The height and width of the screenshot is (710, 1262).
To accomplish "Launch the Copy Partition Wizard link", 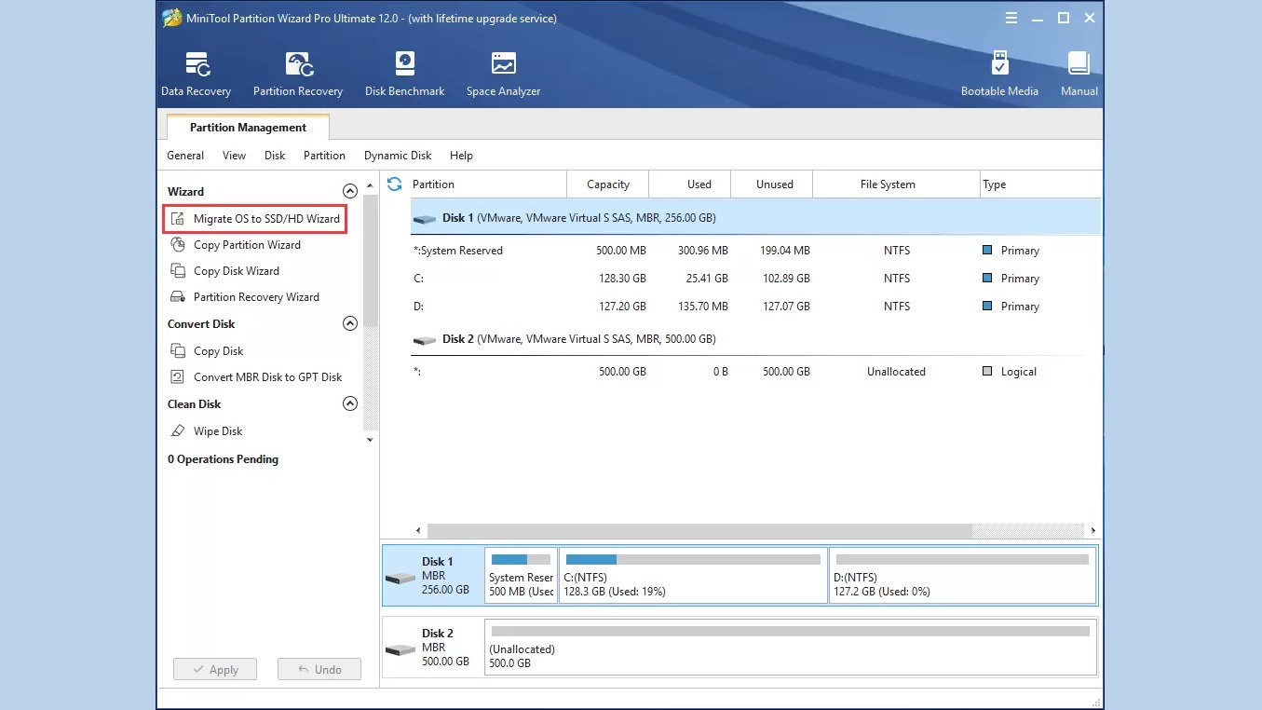I will 247,245.
